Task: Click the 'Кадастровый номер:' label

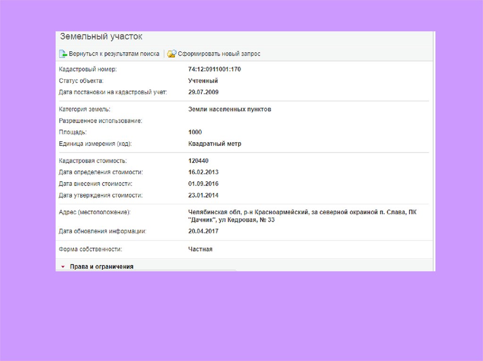Action: click(x=88, y=69)
